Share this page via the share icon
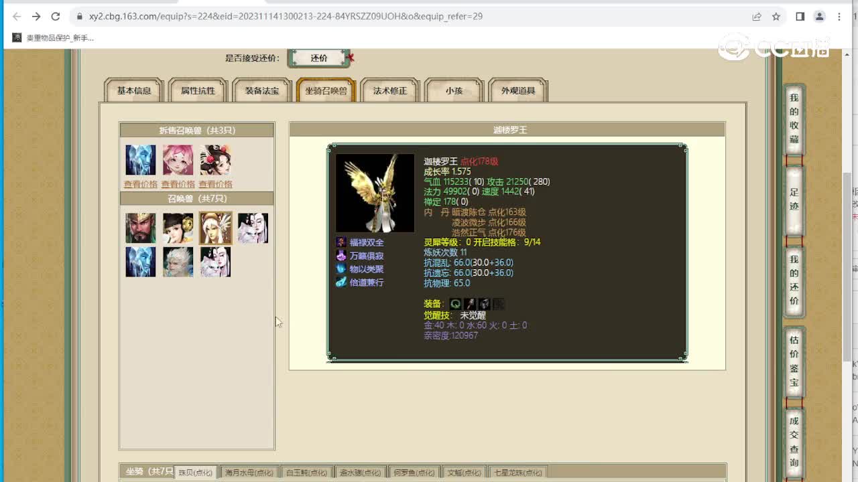Screen dimensions: 858x482 pos(757,16)
